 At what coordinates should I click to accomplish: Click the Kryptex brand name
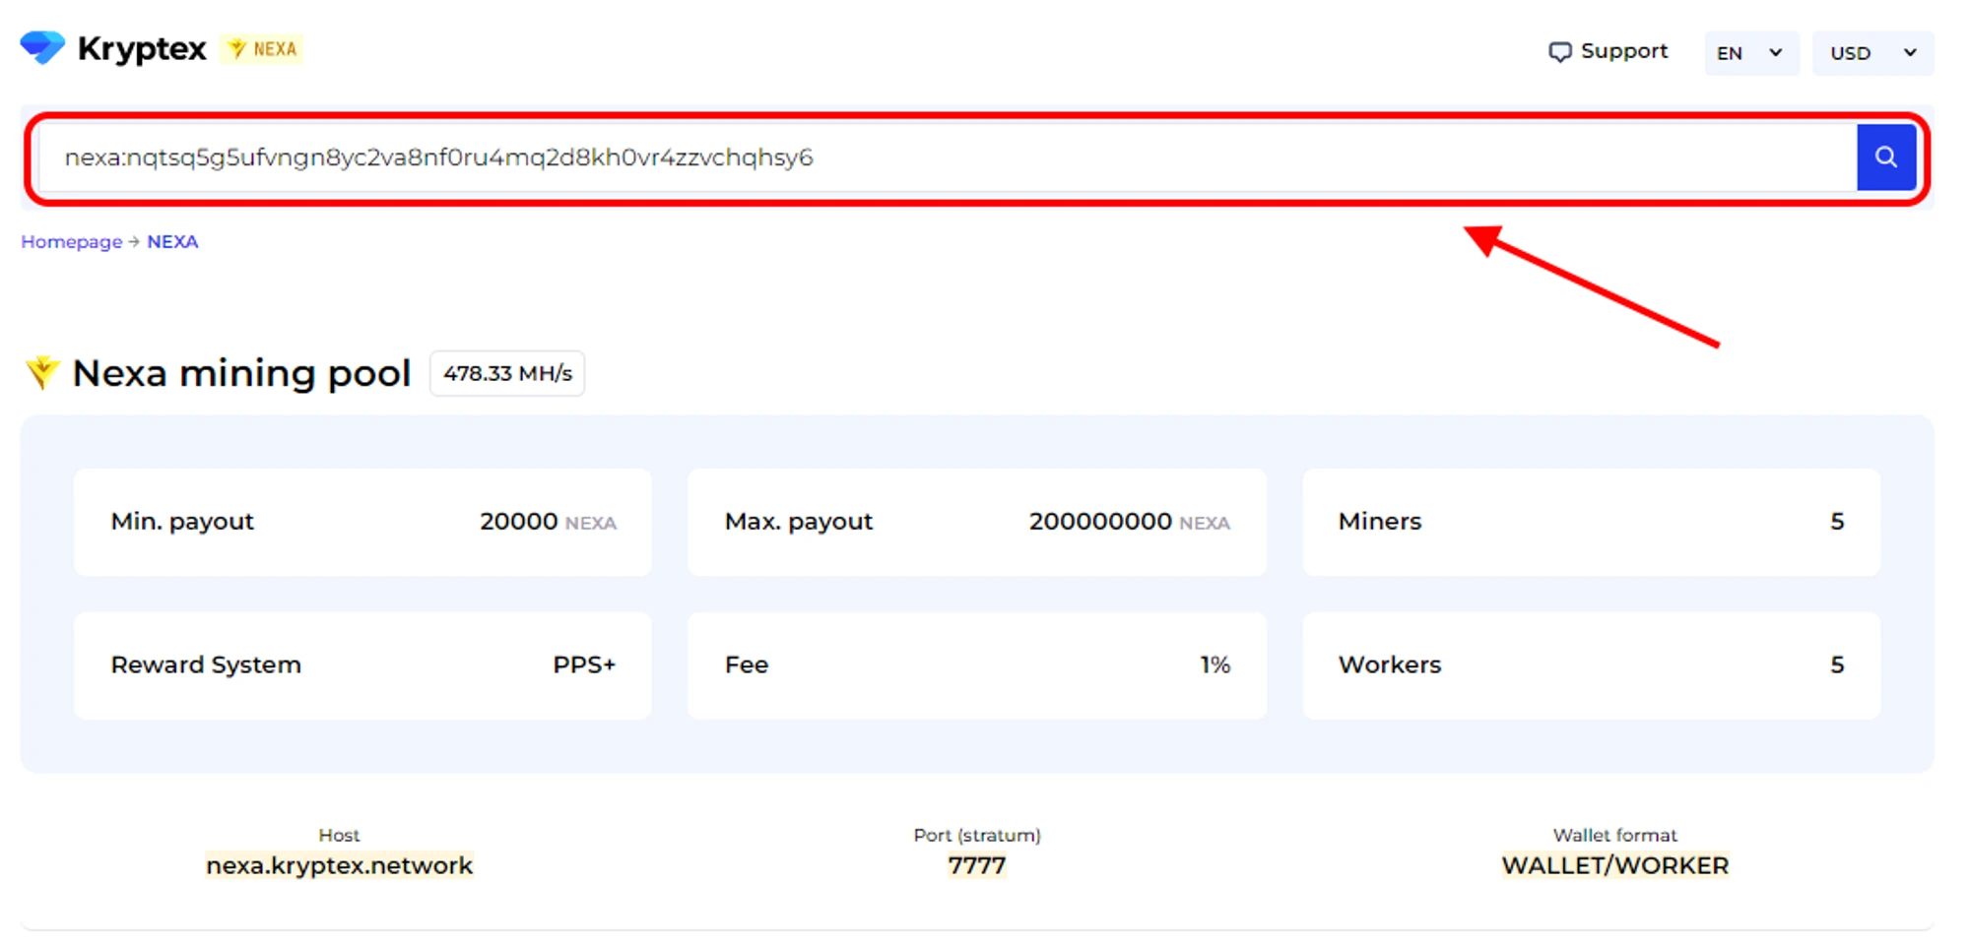point(142,48)
